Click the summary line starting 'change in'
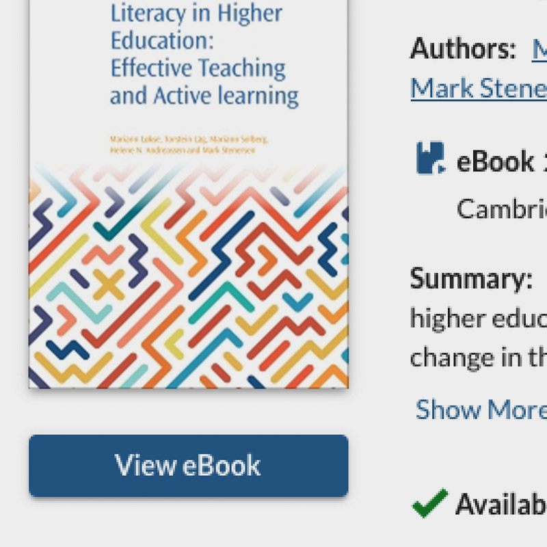547x547 pixels. [x=479, y=357]
